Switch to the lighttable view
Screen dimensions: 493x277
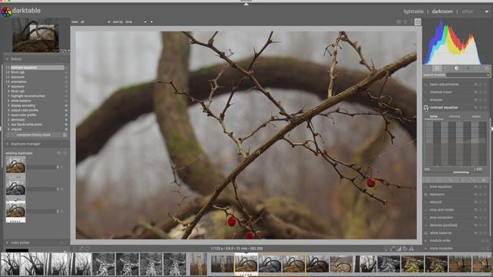[414, 12]
